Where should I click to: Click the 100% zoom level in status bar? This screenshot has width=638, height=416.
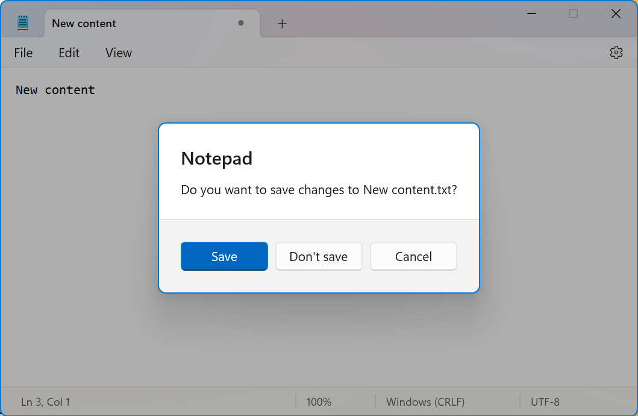click(319, 402)
